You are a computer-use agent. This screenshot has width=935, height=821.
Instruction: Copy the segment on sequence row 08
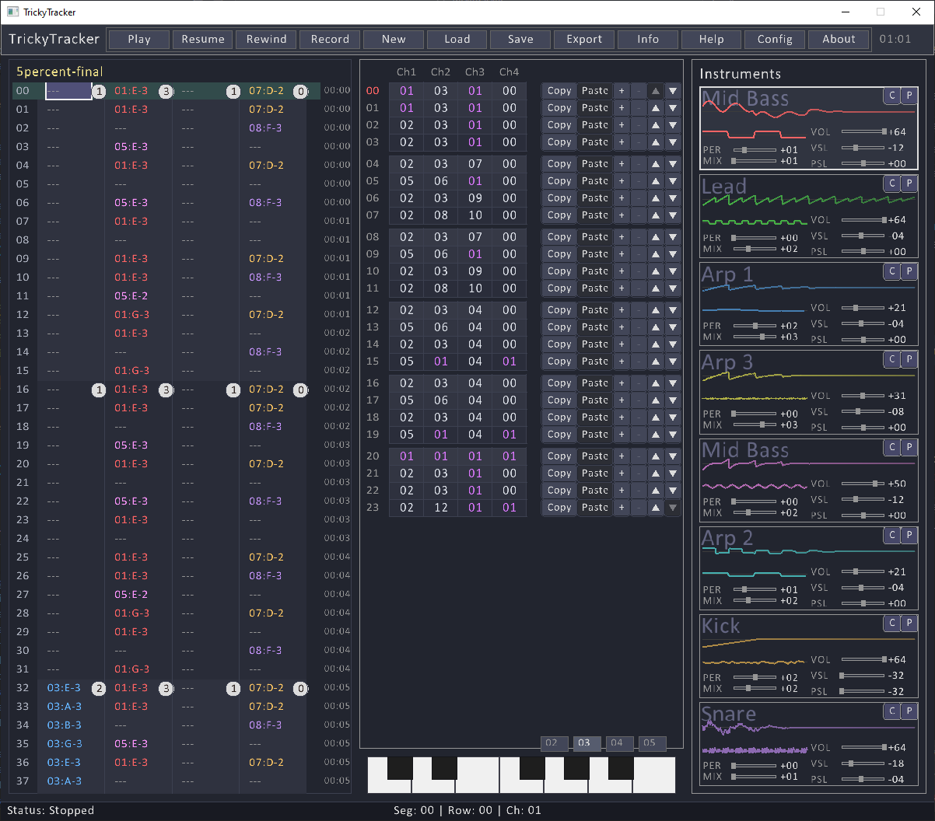click(559, 236)
